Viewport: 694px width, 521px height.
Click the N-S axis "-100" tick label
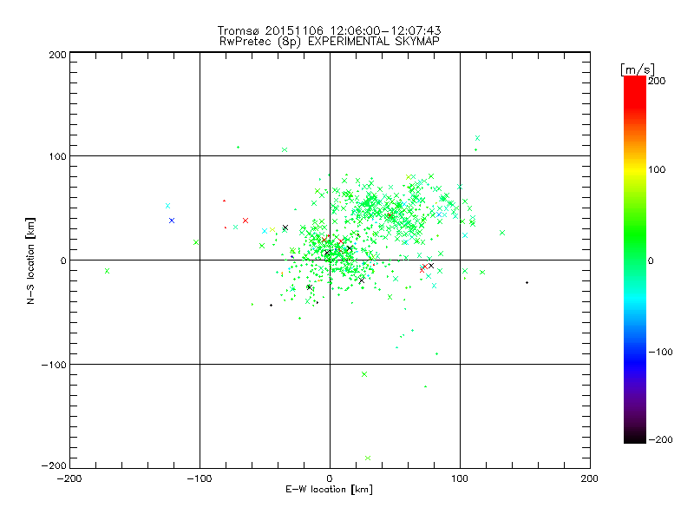click(54, 365)
